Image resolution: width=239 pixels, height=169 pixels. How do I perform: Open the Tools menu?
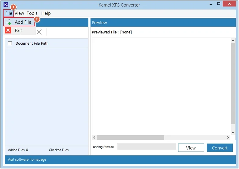(x=32, y=13)
